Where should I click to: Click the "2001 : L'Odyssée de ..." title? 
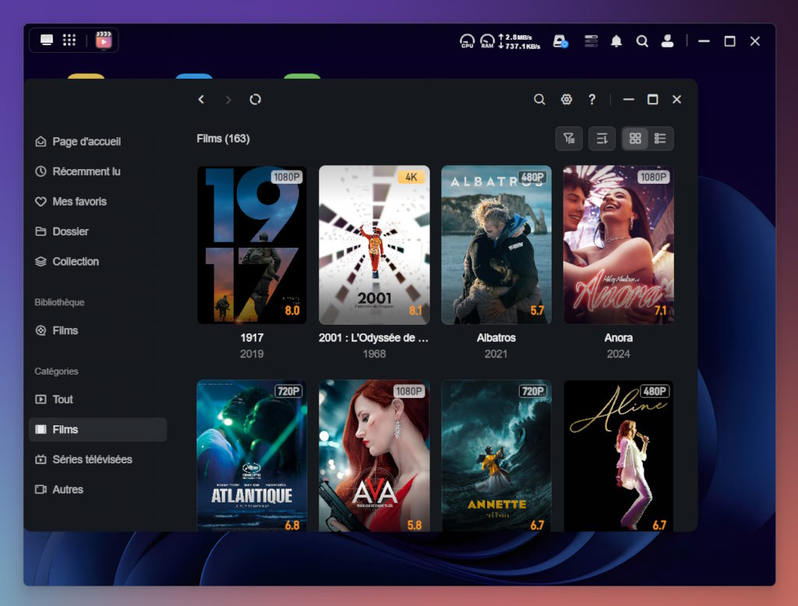pyautogui.click(x=373, y=338)
